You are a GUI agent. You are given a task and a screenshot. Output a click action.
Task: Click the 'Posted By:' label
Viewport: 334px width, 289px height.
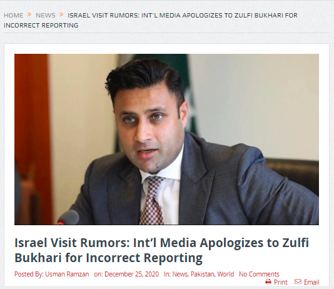point(29,274)
